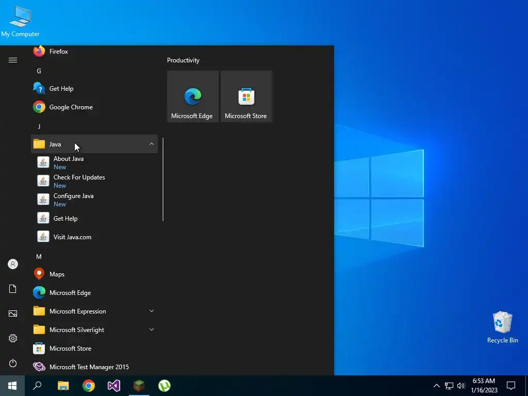
Task: Open Microsoft Store from the app list
Action: tap(94, 348)
